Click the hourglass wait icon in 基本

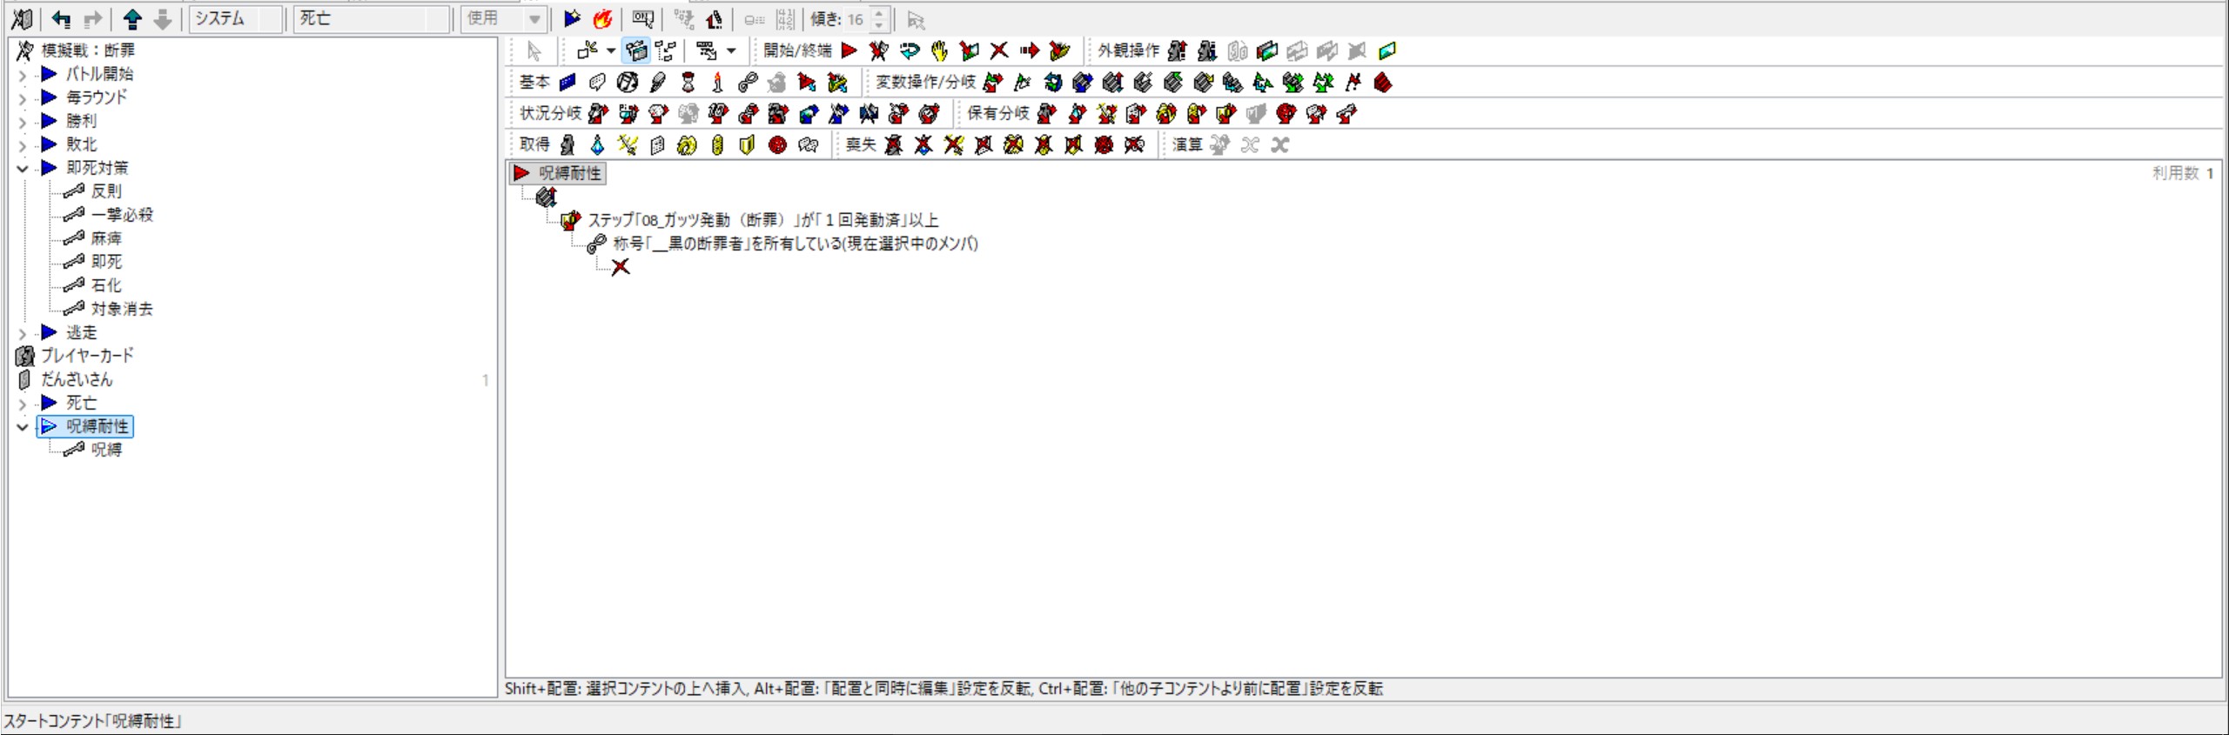click(x=688, y=83)
